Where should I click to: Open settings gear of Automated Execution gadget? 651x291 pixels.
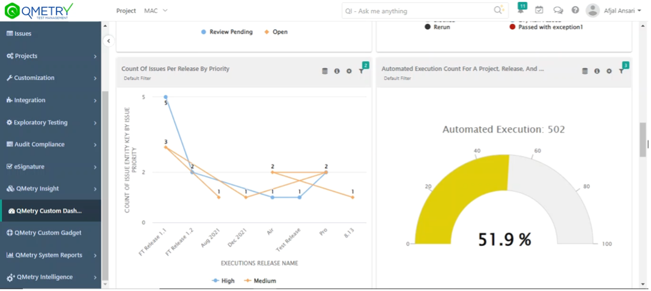pyautogui.click(x=608, y=71)
